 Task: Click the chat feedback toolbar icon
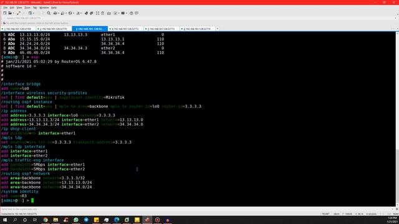pos(137,13)
